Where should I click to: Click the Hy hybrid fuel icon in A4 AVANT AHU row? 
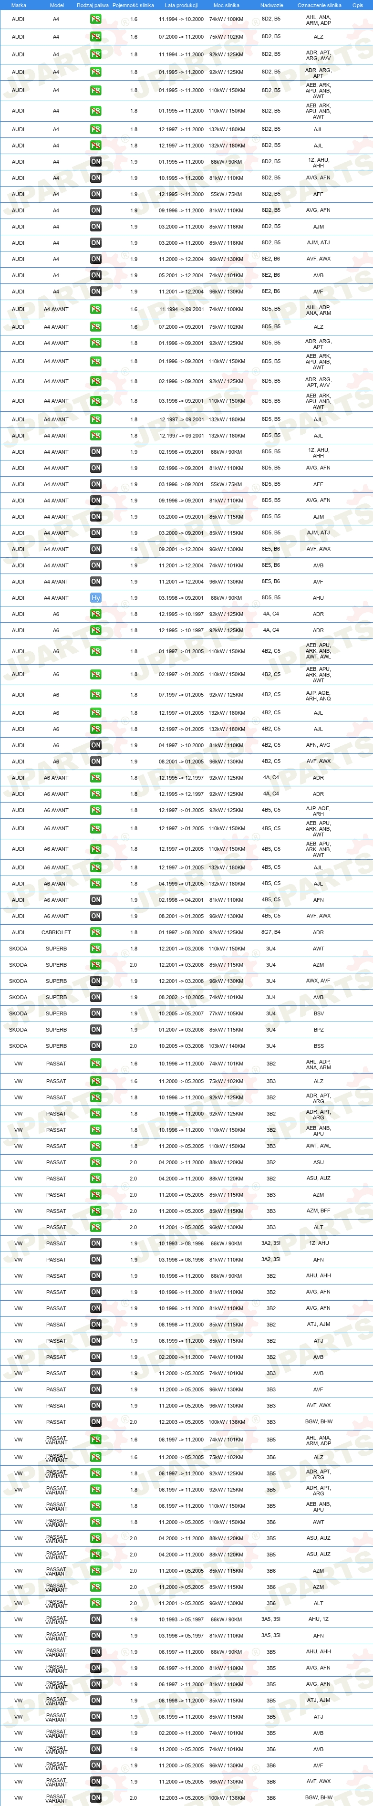pyautogui.click(x=96, y=598)
